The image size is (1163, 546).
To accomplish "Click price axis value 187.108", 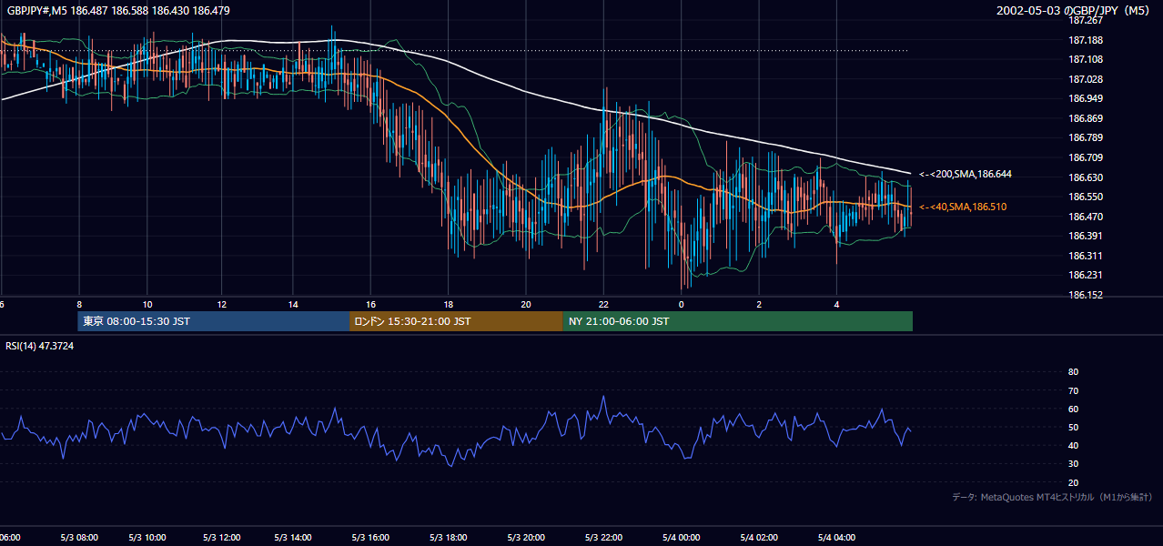I will [1086, 59].
